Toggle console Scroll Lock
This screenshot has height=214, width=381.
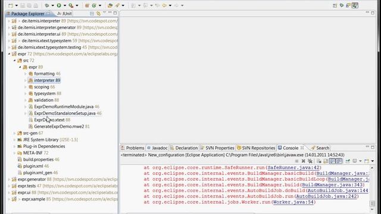pyautogui.click(x=326, y=161)
